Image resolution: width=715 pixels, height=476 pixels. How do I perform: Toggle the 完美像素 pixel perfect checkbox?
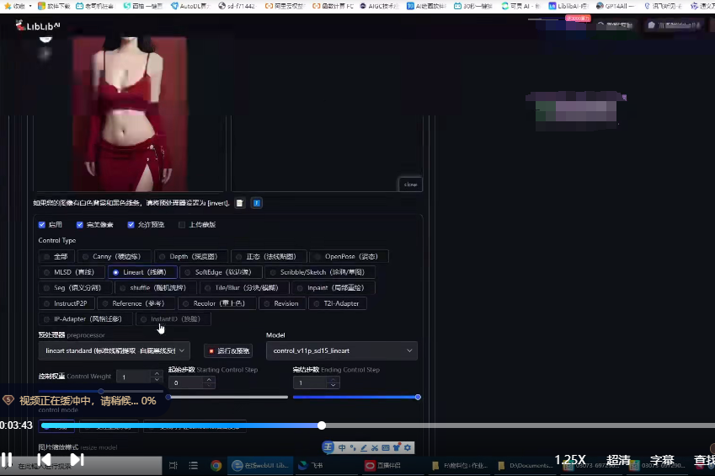[80, 225]
